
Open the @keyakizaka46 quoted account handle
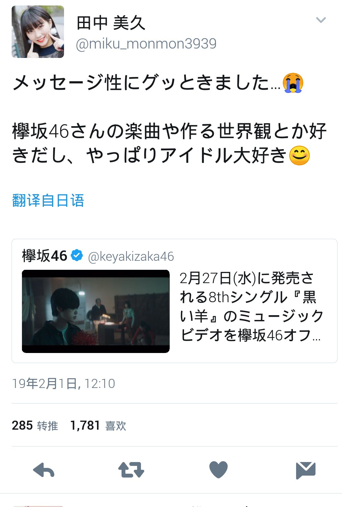[131, 257]
